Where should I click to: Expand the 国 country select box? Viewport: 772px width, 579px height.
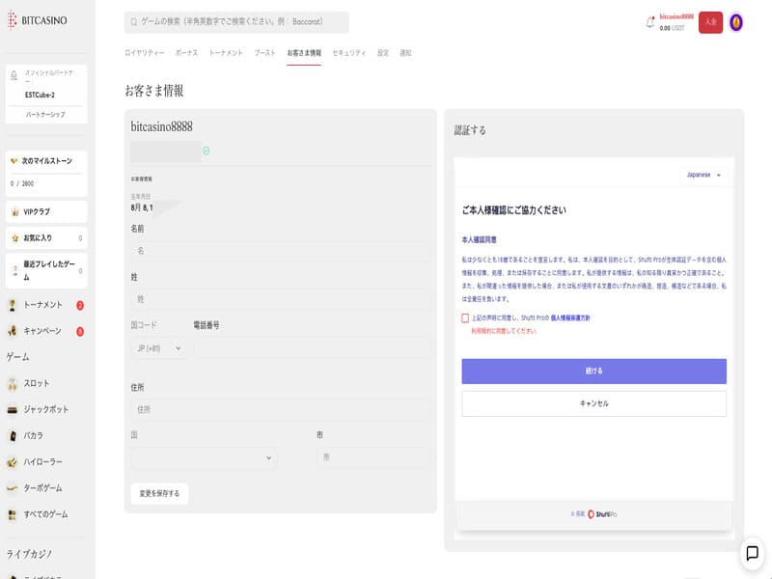[x=204, y=457]
